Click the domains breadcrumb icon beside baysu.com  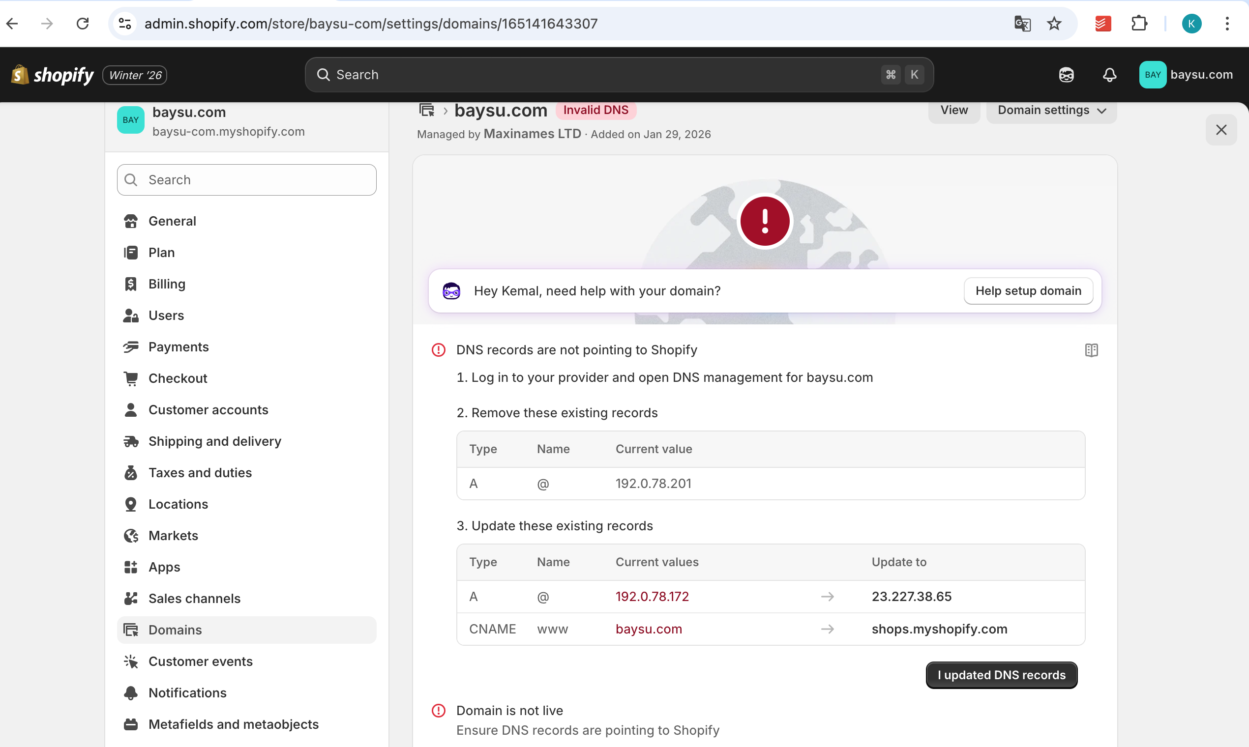point(427,110)
